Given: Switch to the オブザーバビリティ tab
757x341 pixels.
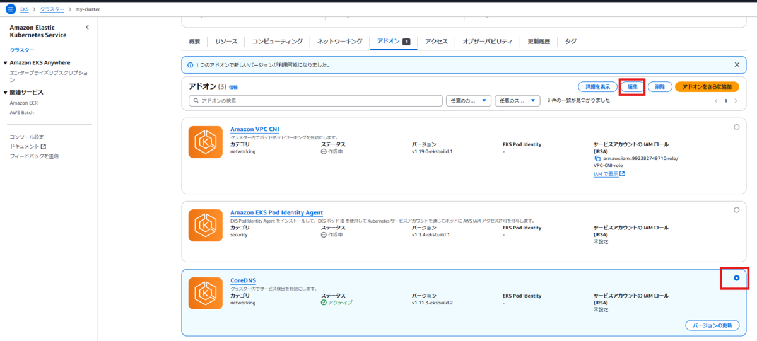Looking at the screenshot, I should 487,42.
